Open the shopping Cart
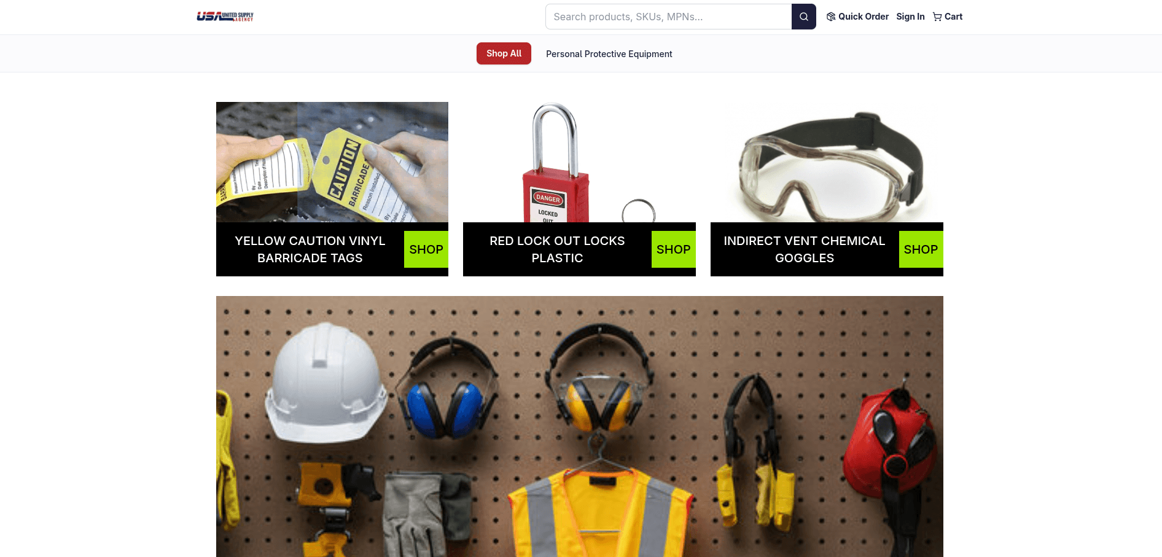This screenshot has height=557, width=1162. [x=947, y=17]
